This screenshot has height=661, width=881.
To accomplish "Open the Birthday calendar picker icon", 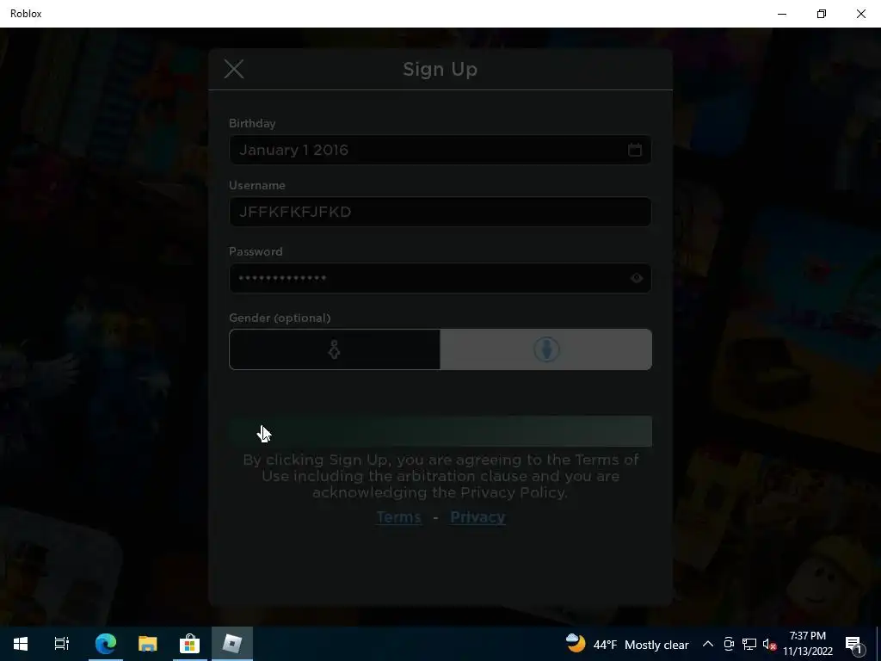I will click(x=634, y=150).
